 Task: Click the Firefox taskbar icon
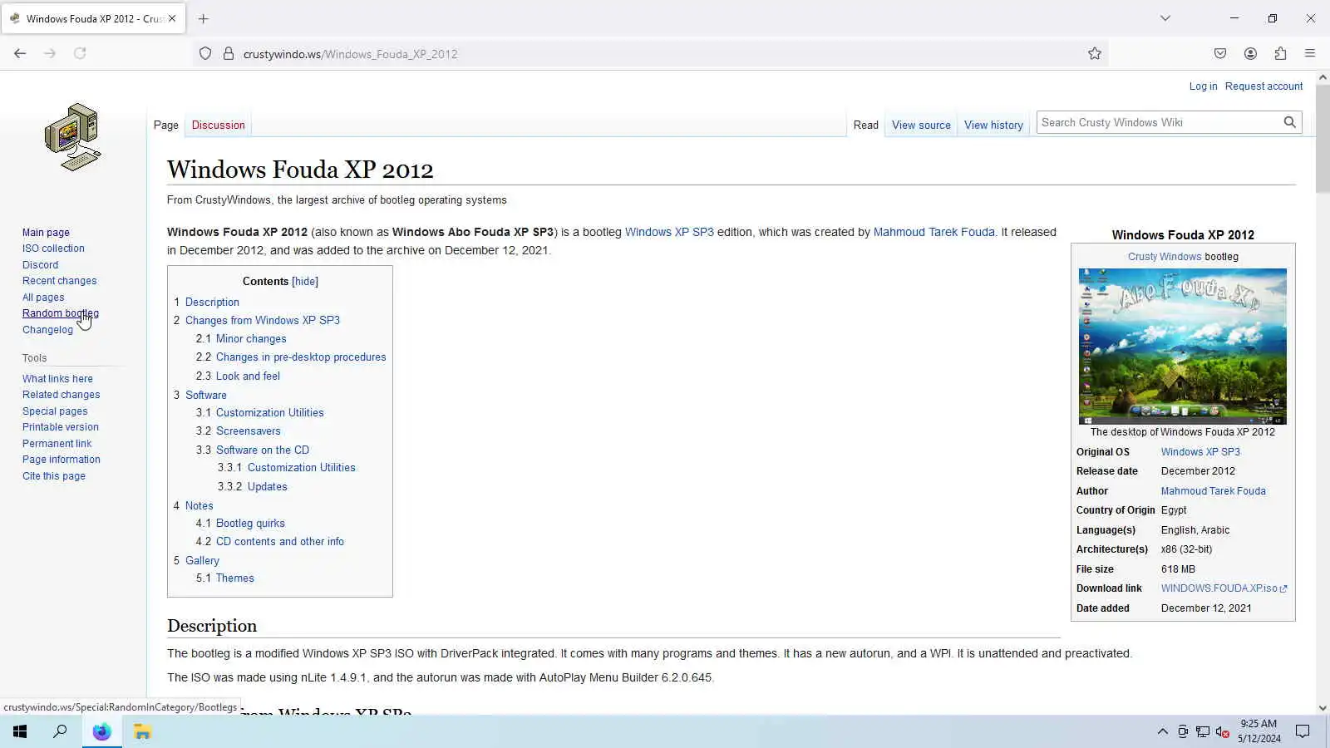coord(101,731)
